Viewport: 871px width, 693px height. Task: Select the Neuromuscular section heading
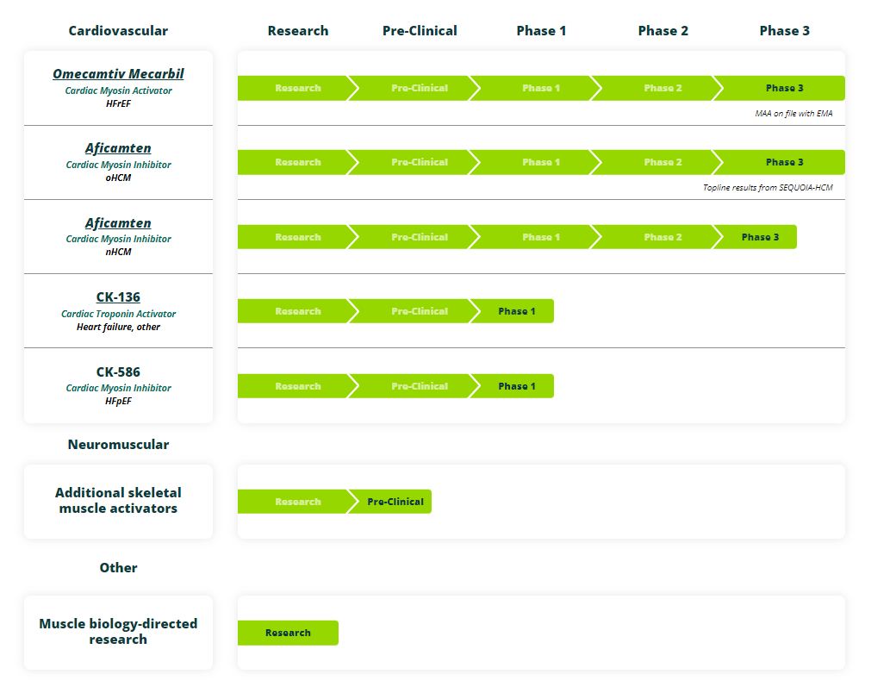click(118, 445)
